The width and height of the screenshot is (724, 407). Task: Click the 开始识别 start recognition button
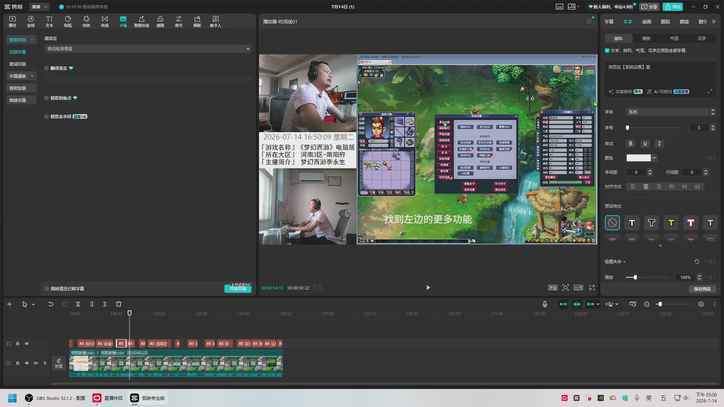click(x=238, y=289)
